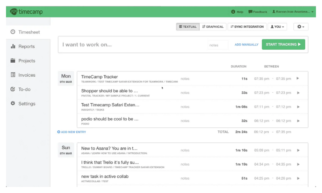Switch to Graphical view
322x193 pixels.
(213, 27)
